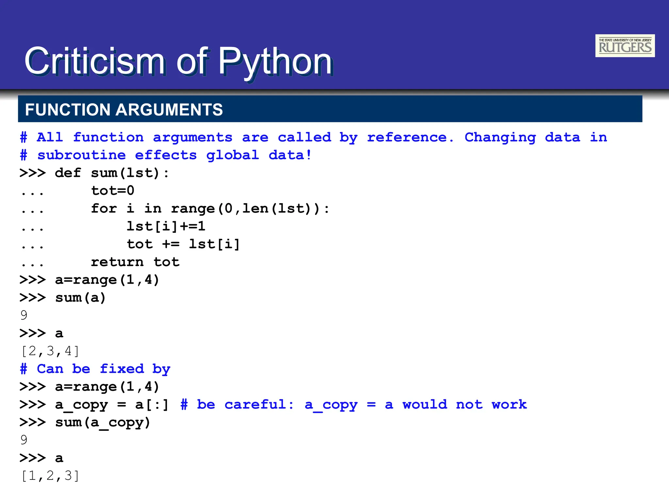Click the code line 'lst[i]+=1'
This screenshot has width=669, height=502.
(166, 226)
